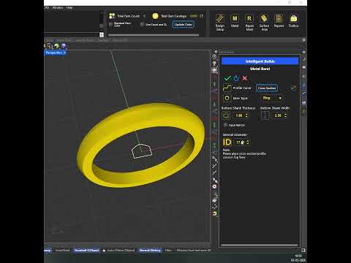
Task: Open the Metal tool
Action: [x=235, y=21]
